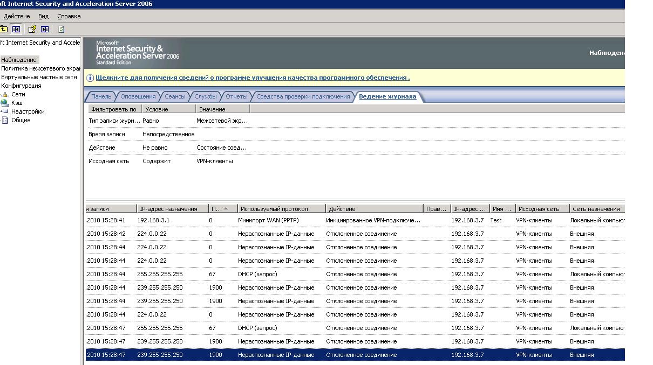Click the Состояние соед... filter value

[x=221, y=148]
